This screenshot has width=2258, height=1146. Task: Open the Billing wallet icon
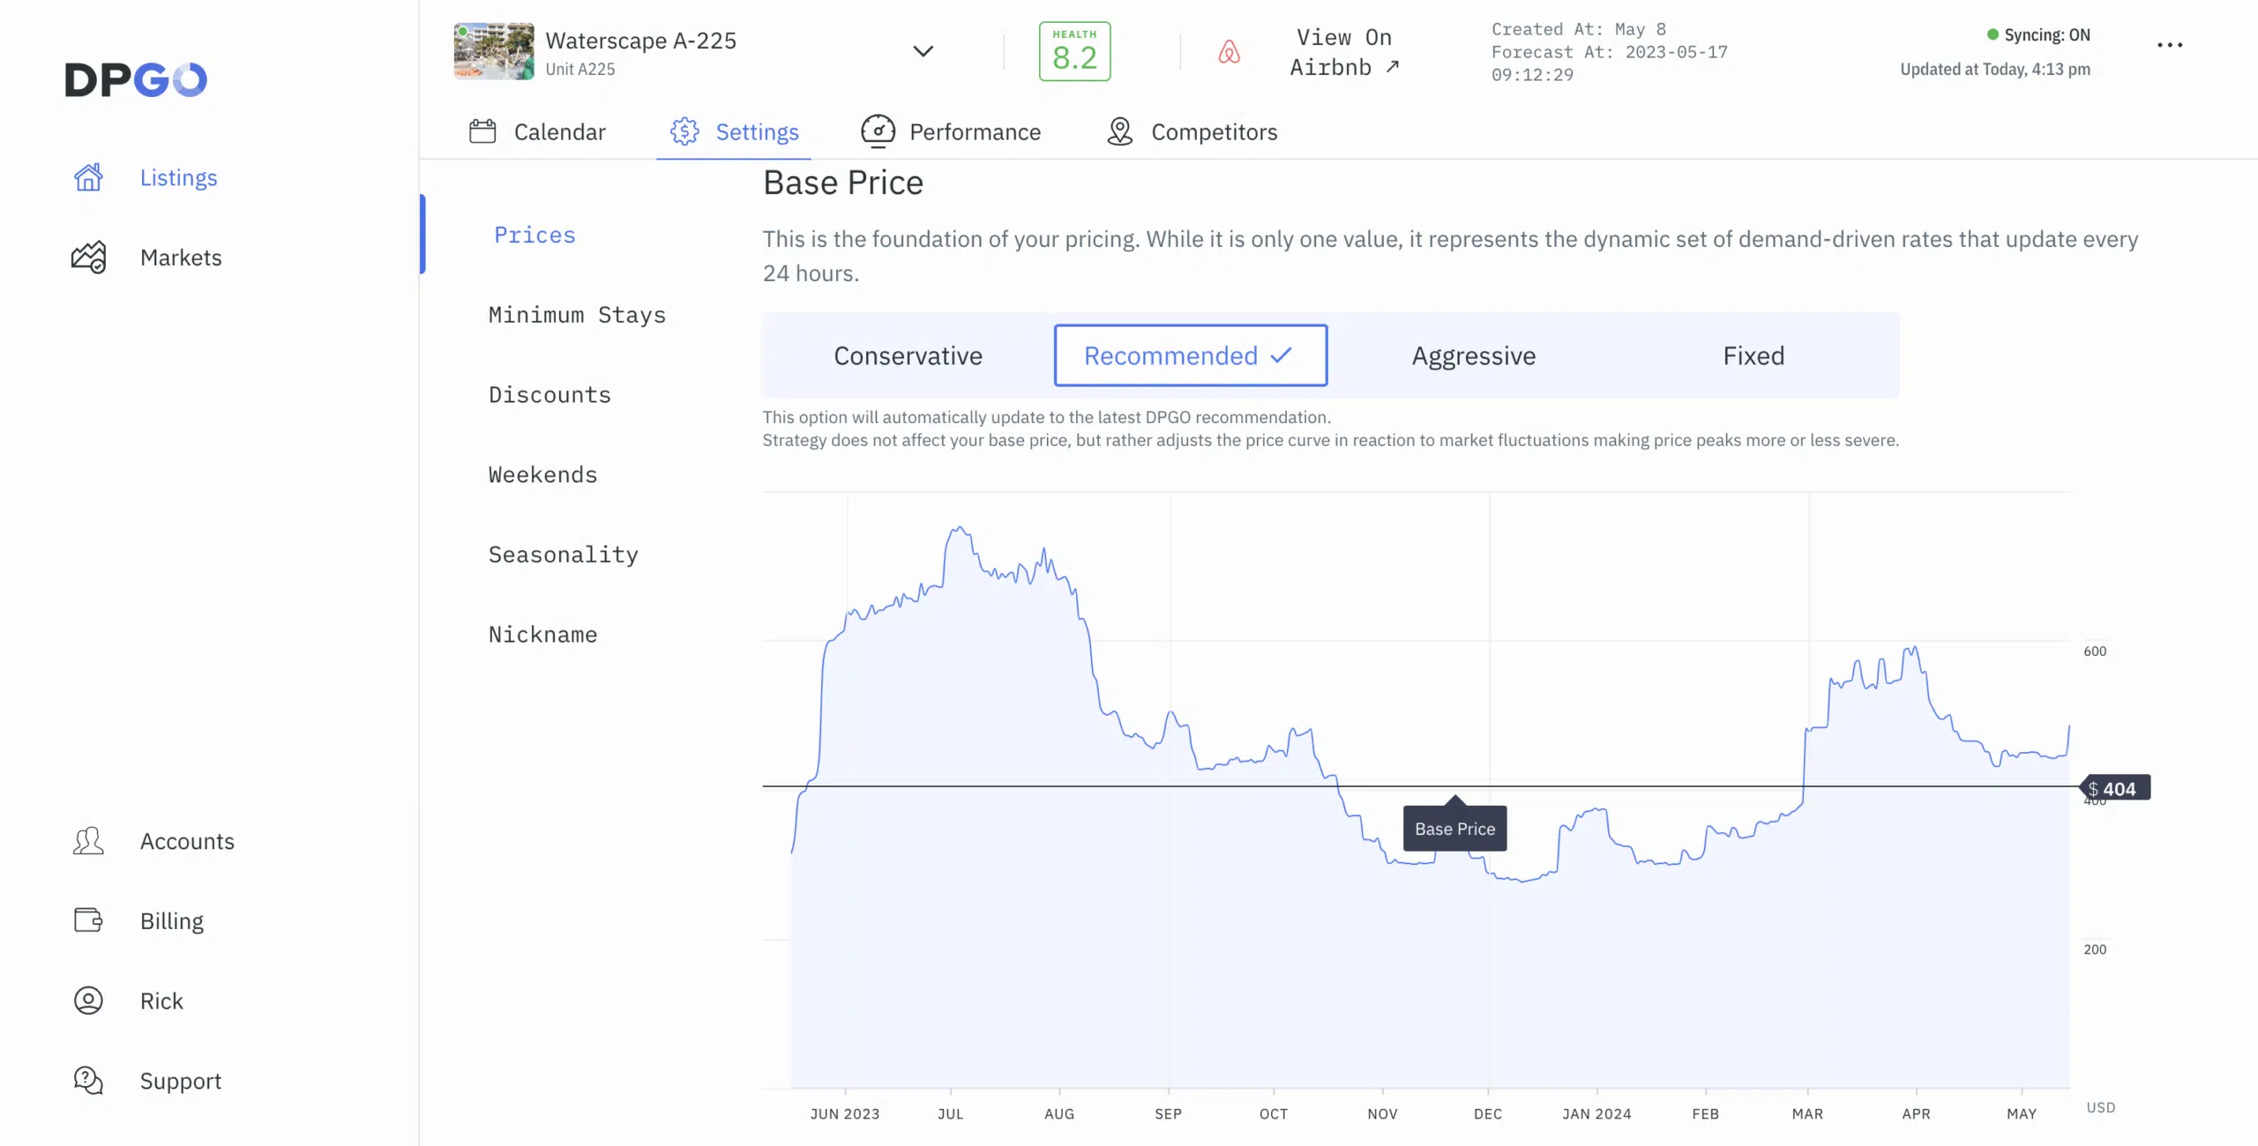click(88, 920)
